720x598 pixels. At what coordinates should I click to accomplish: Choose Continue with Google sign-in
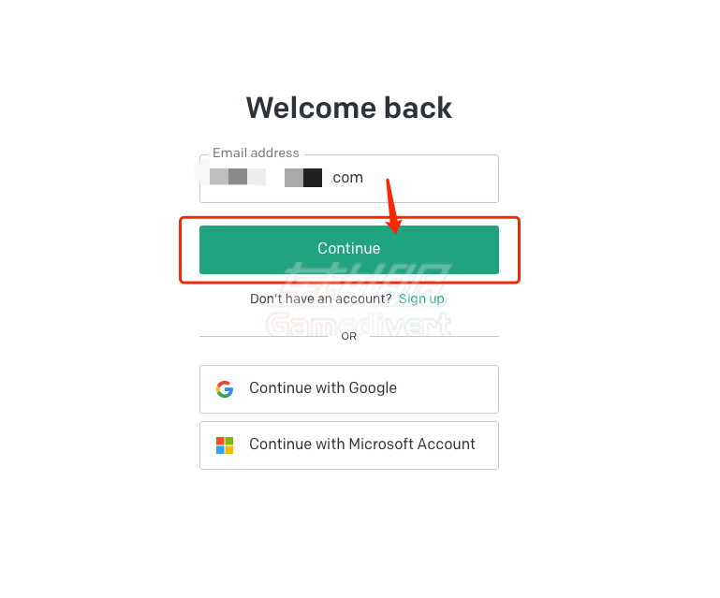[349, 389]
